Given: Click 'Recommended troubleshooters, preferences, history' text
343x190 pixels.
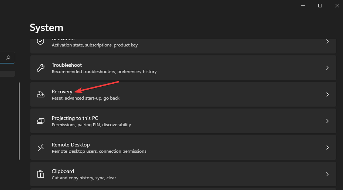Looking at the screenshot, I should click(x=104, y=72).
